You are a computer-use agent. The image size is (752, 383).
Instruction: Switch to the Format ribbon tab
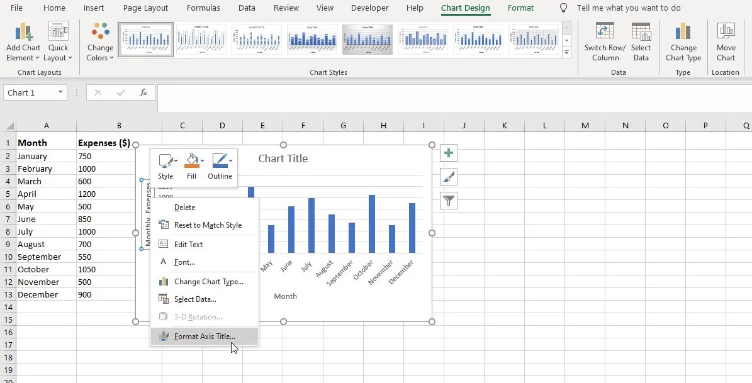pos(520,8)
